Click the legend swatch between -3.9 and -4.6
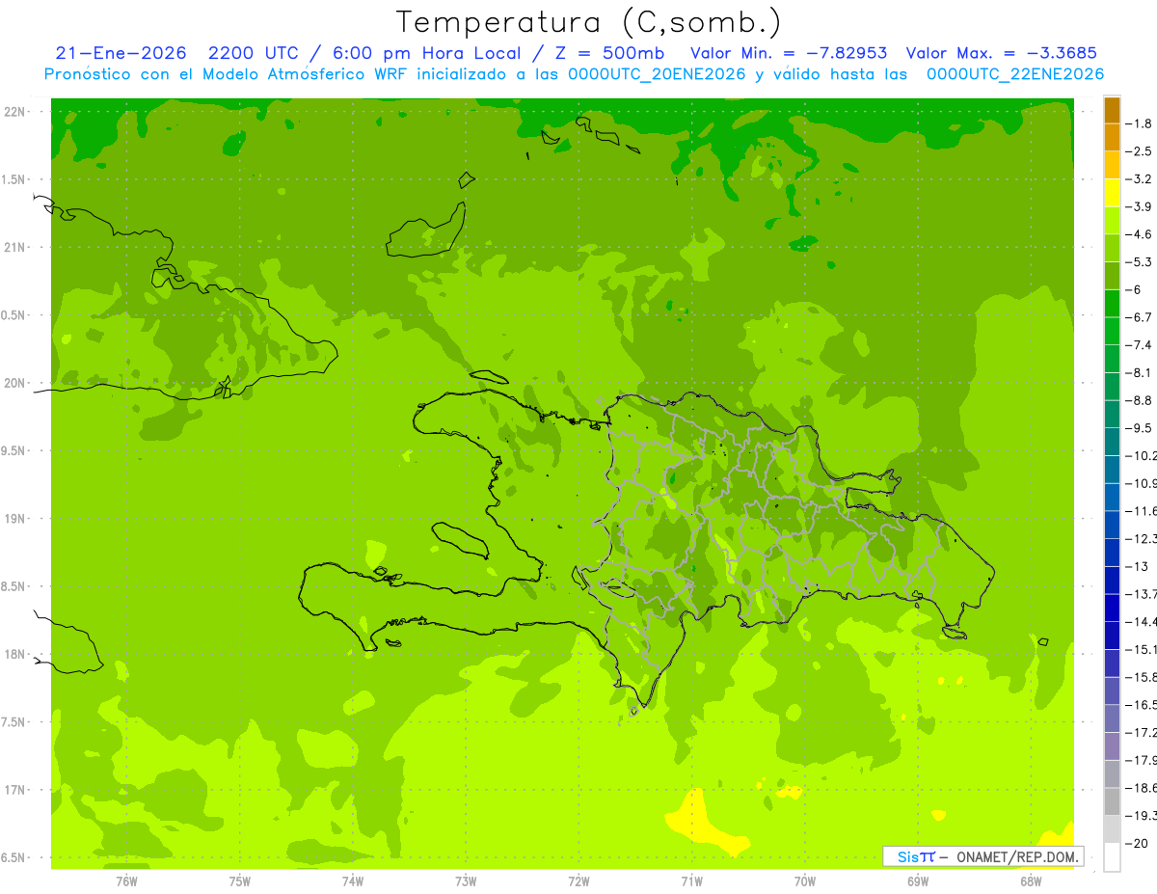 [1112, 220]
